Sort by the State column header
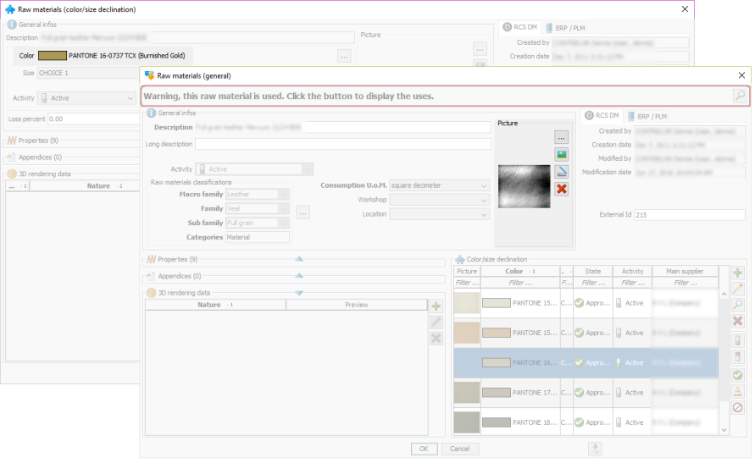The width and height of the screenshot is (755, 463). pyautogui.click(x=593, y=271)
